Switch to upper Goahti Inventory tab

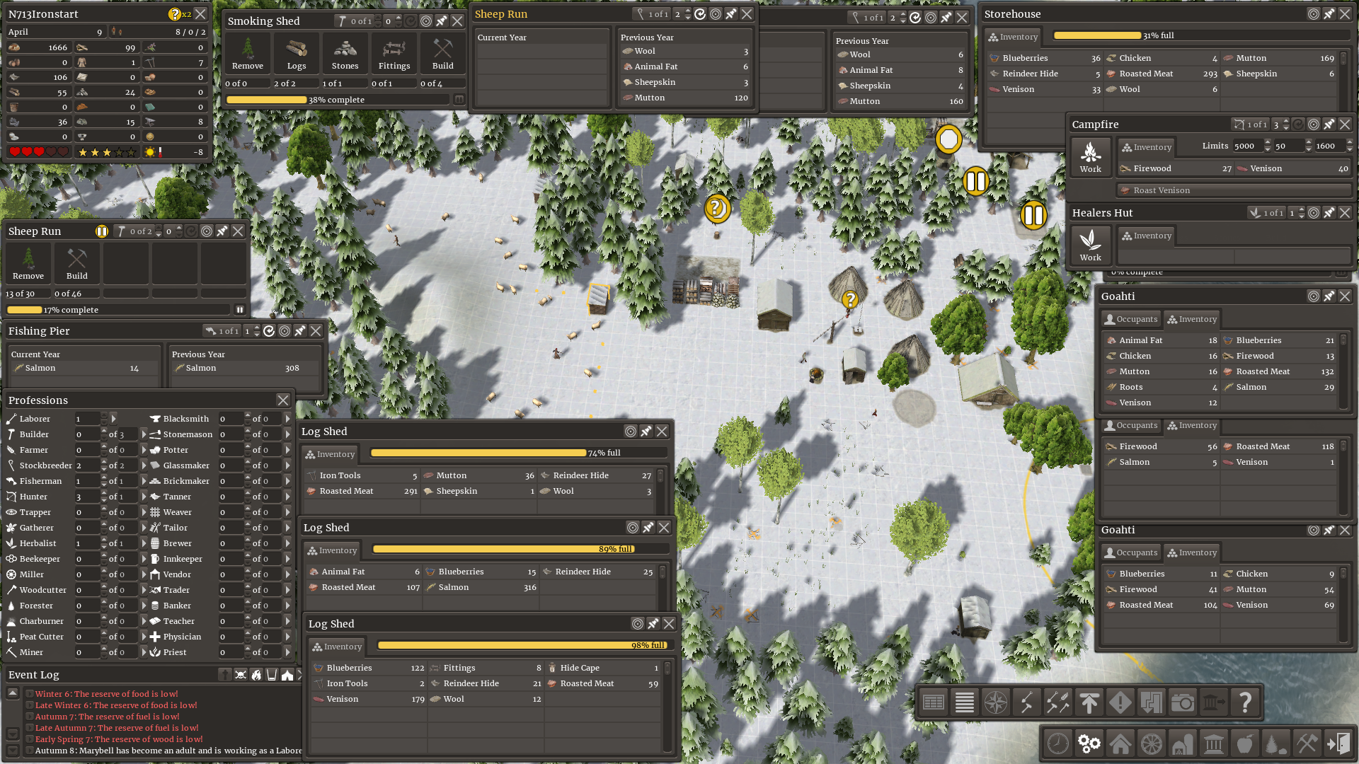[1192, 319]
